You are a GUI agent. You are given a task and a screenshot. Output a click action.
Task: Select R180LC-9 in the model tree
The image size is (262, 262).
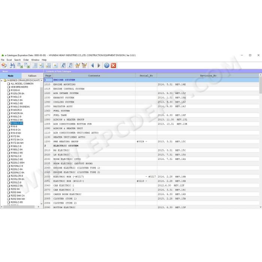(16, 146)
